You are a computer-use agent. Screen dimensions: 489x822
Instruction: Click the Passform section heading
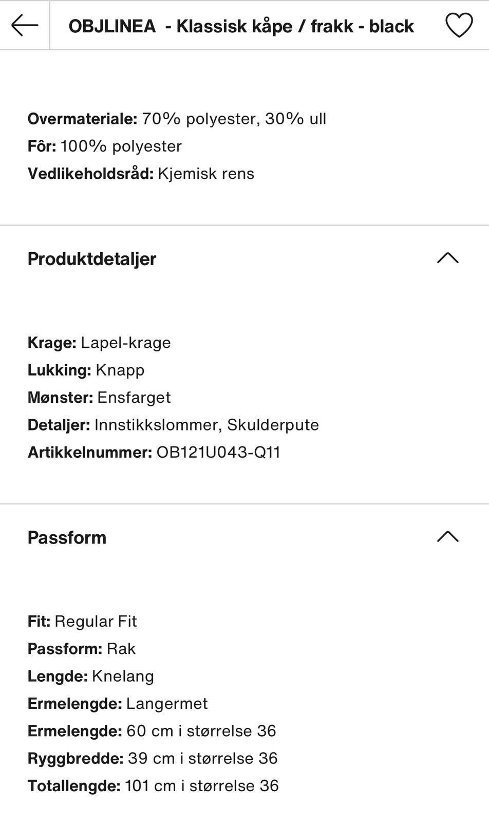click(67, 537)
